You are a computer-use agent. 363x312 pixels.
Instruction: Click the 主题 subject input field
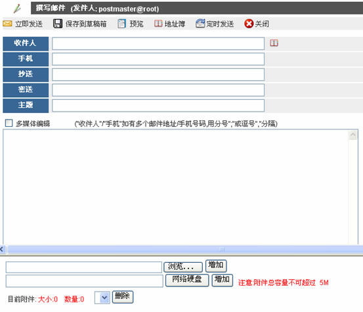[158, 106]
